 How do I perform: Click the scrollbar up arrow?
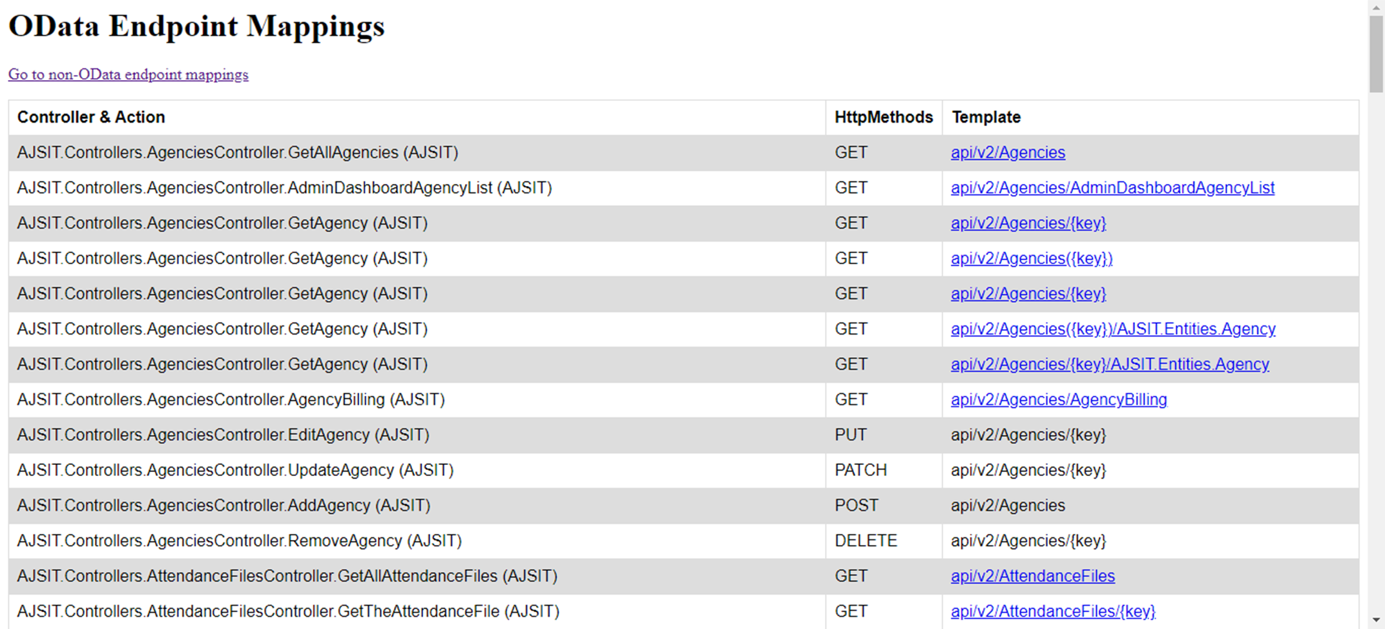(1377, 7)
